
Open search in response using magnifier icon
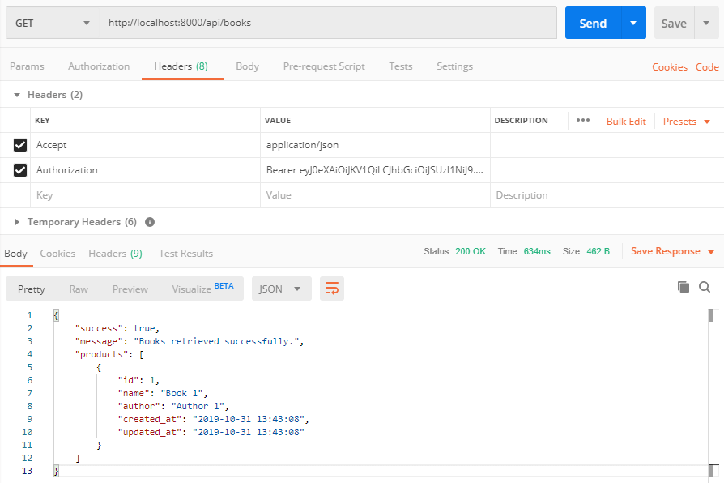(705, 287)
